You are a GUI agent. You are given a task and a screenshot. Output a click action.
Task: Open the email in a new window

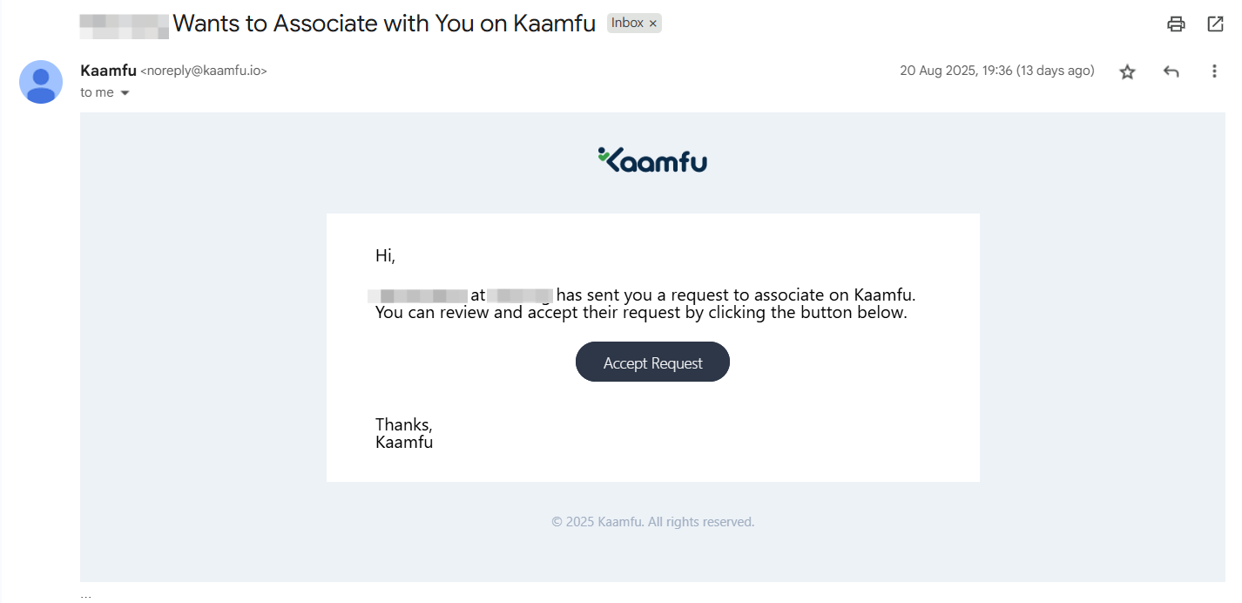tap(1215, 24)
